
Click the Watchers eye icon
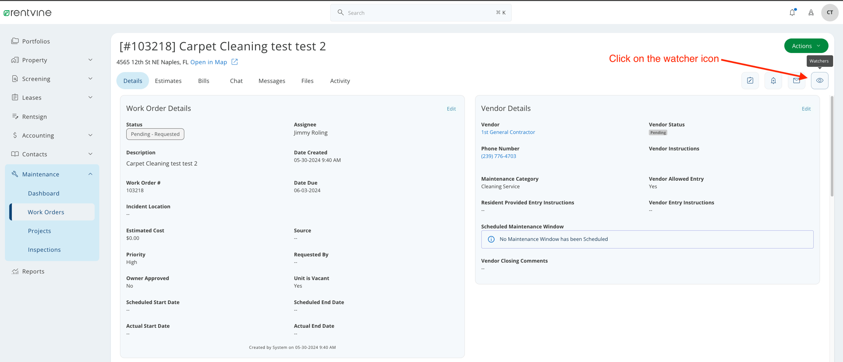click(x=819, y=81)
